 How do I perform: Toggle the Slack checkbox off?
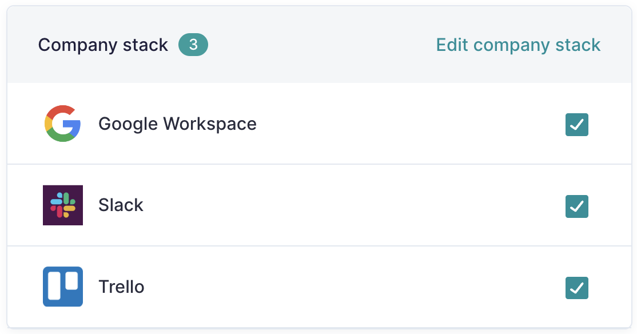(577, 206)
